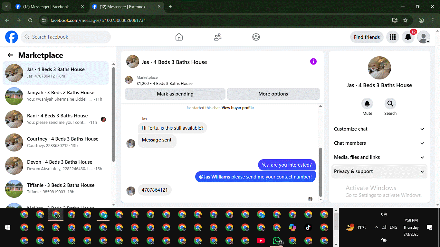
Task: Click the More options button
Action: click(x=273, y=94)
